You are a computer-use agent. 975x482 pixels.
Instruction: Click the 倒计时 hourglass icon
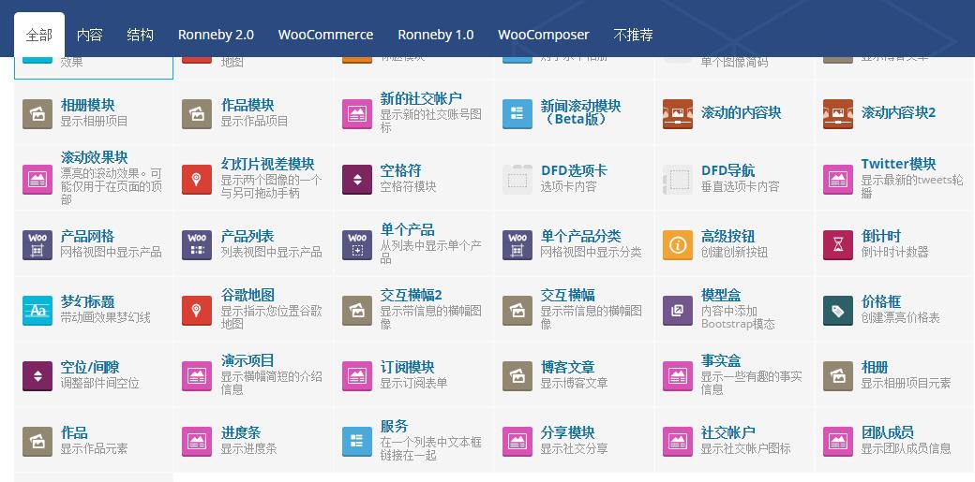pos(838,245)
